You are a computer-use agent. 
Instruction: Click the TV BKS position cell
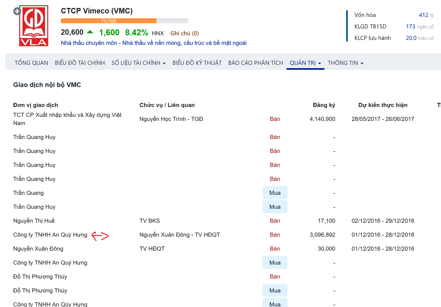pyautogui.click(x=150, y=221)
